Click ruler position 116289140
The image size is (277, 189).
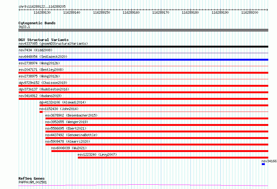[x=72, y=12]
